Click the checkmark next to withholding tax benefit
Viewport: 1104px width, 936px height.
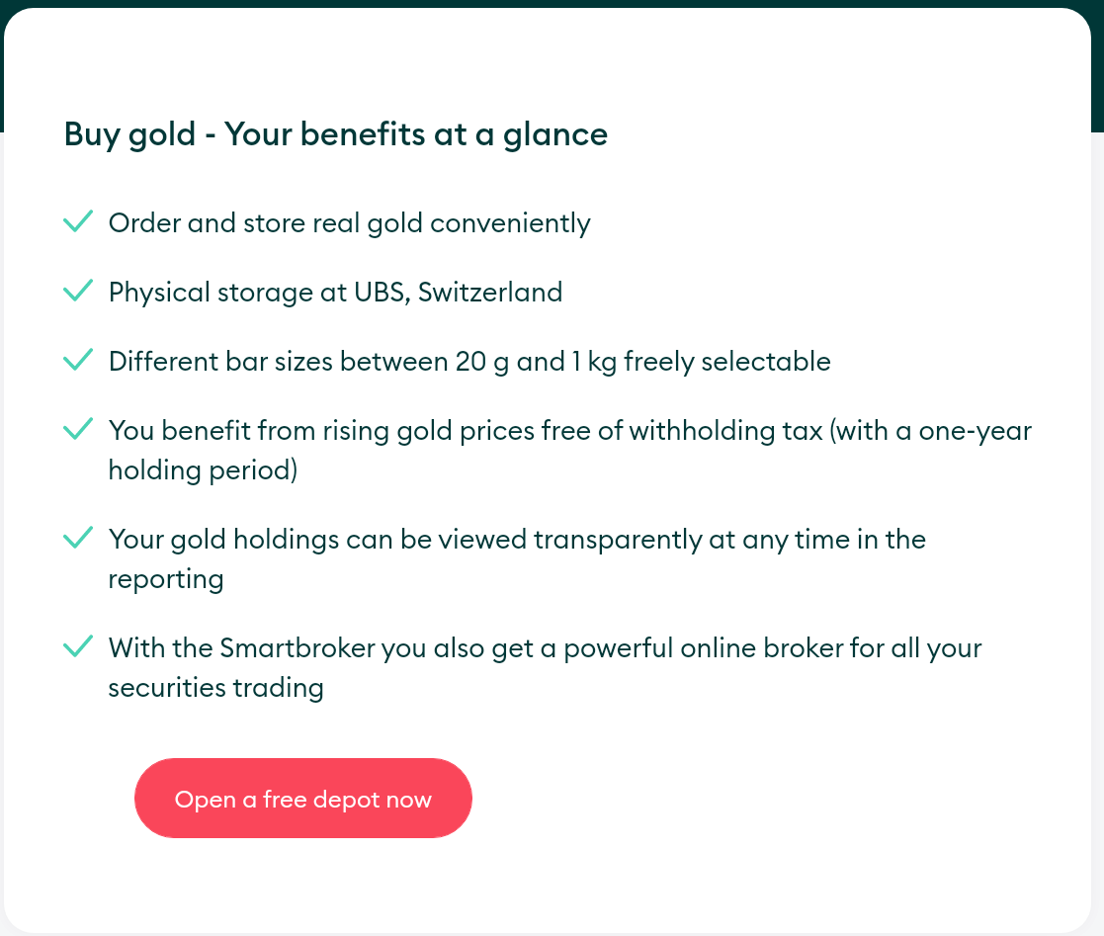78,428
